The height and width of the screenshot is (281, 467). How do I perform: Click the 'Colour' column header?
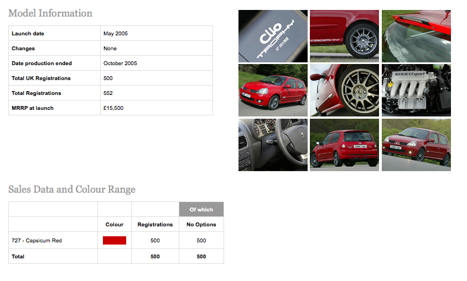115,224
